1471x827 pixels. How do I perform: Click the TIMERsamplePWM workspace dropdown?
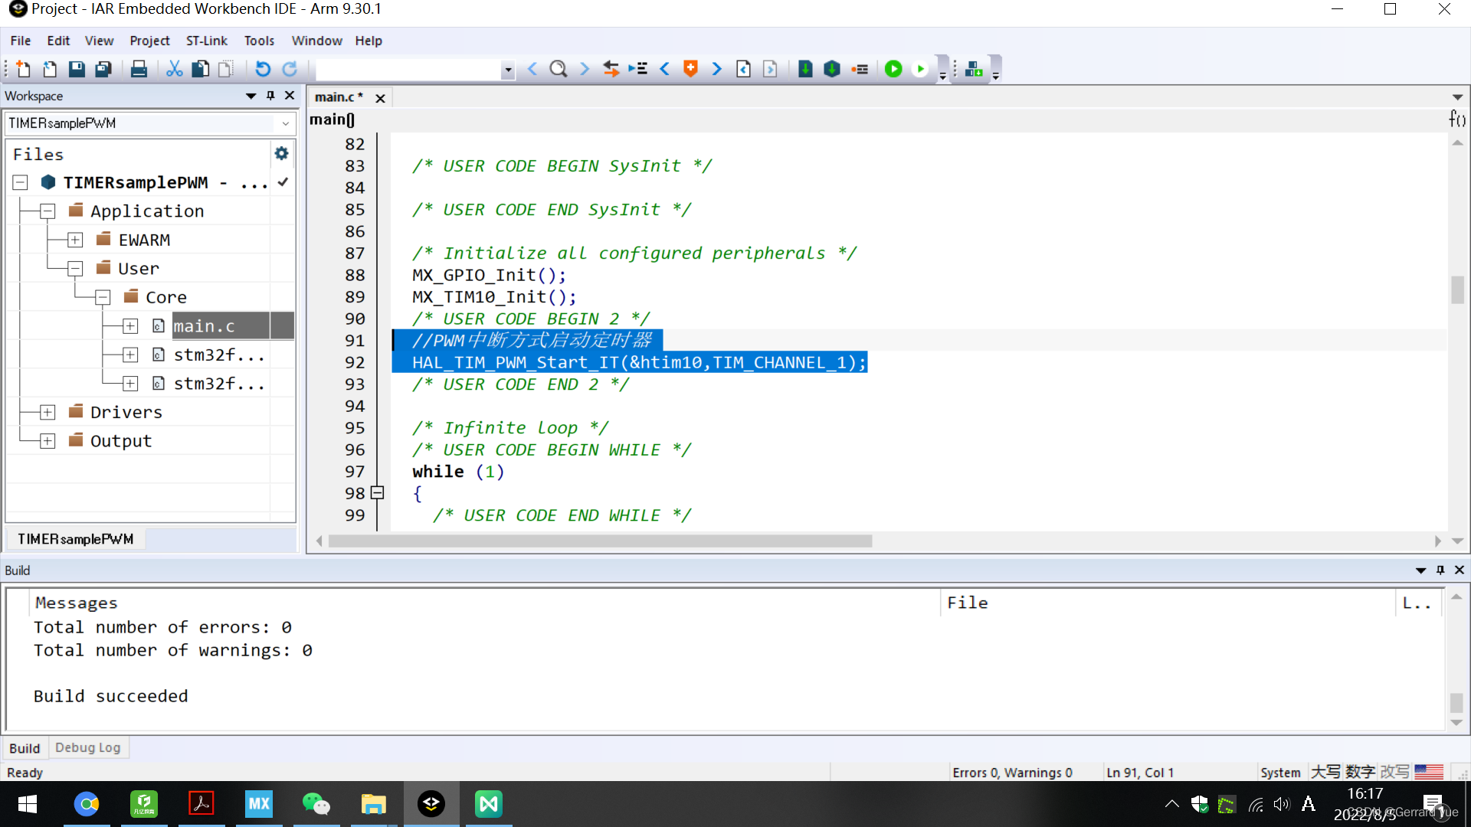(x=149, y=123)
